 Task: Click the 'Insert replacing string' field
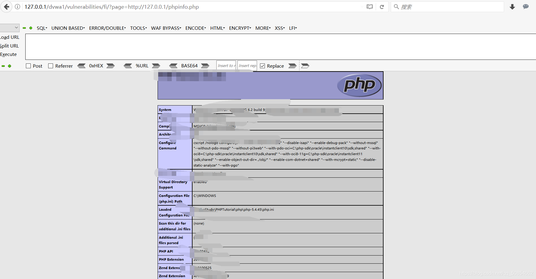pyautogui.click(x=247, y=66)
